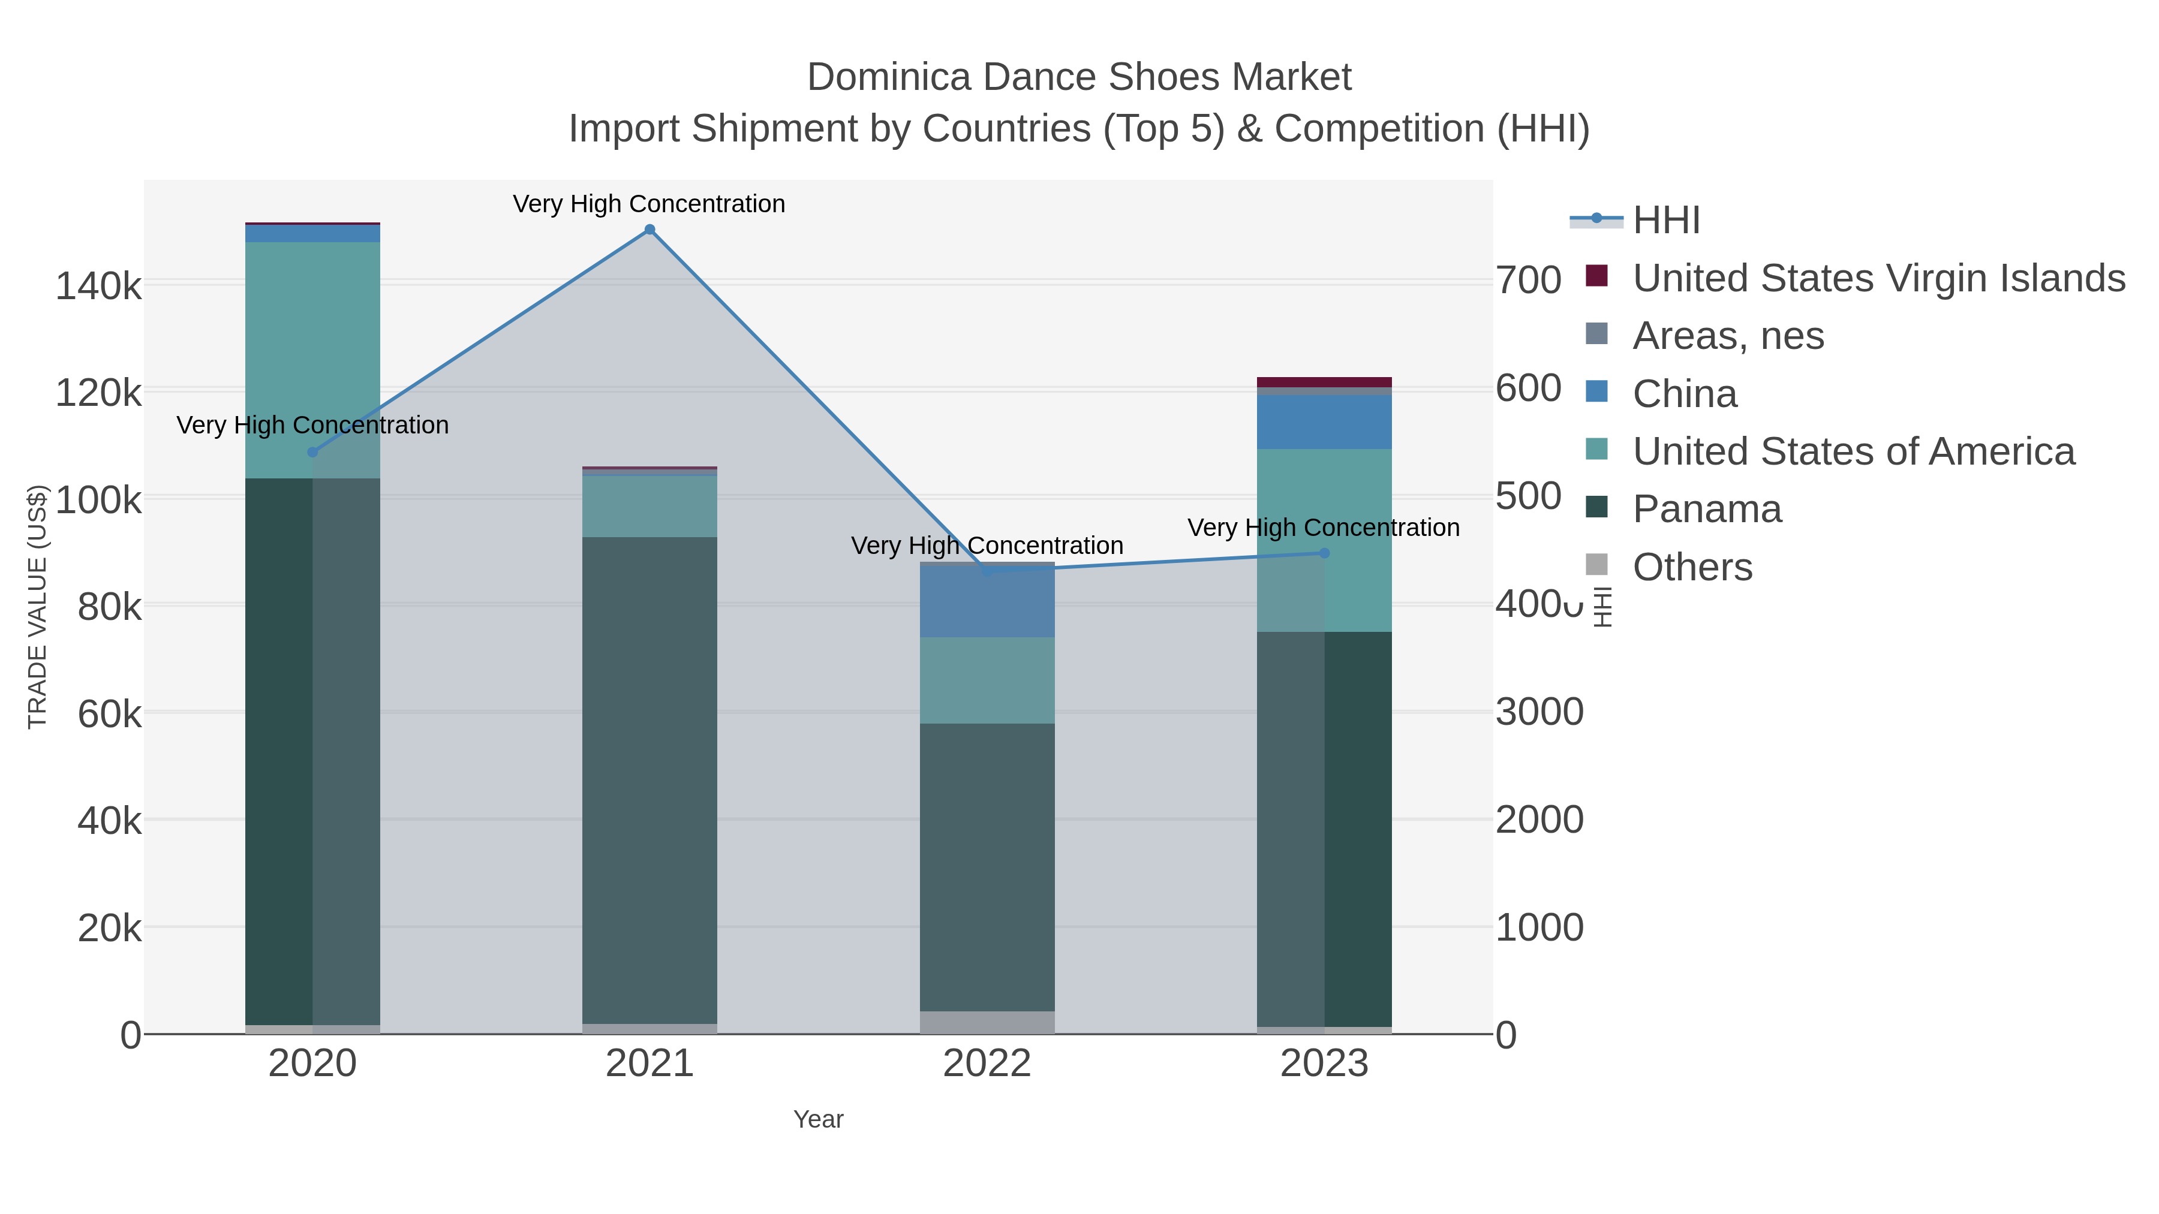This screenshot has height=1214, width=2159.
Task: Click the blue China legend swatch
Action: pos(1596,391)
